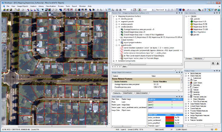Select the Non Vegetation class

coord(200,32)
